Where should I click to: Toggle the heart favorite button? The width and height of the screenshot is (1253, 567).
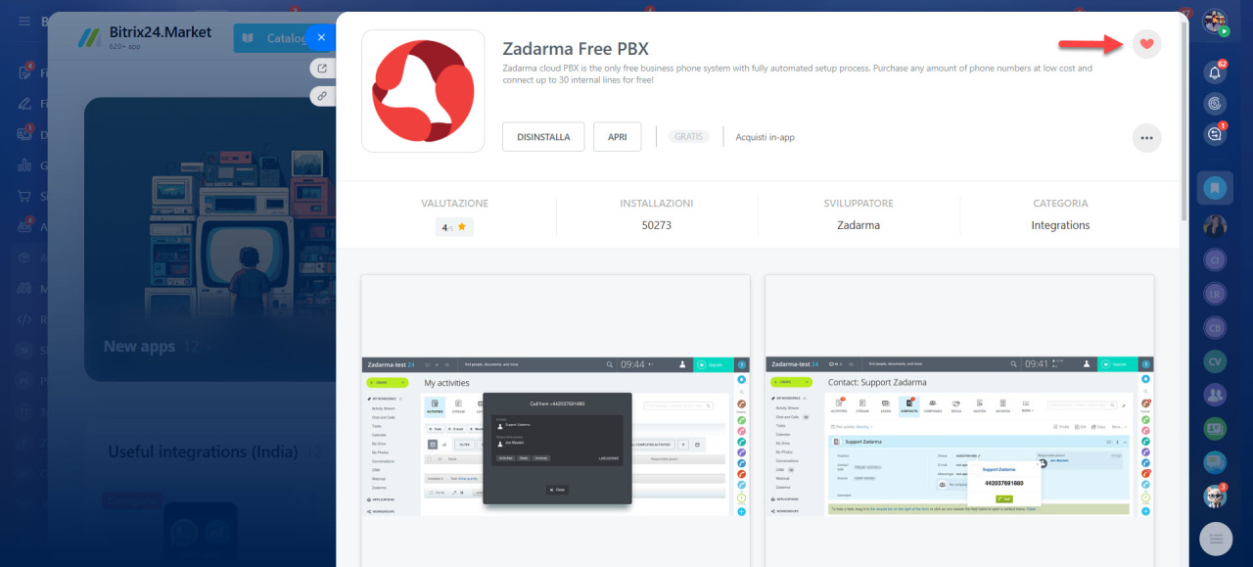coord(1146,43)
